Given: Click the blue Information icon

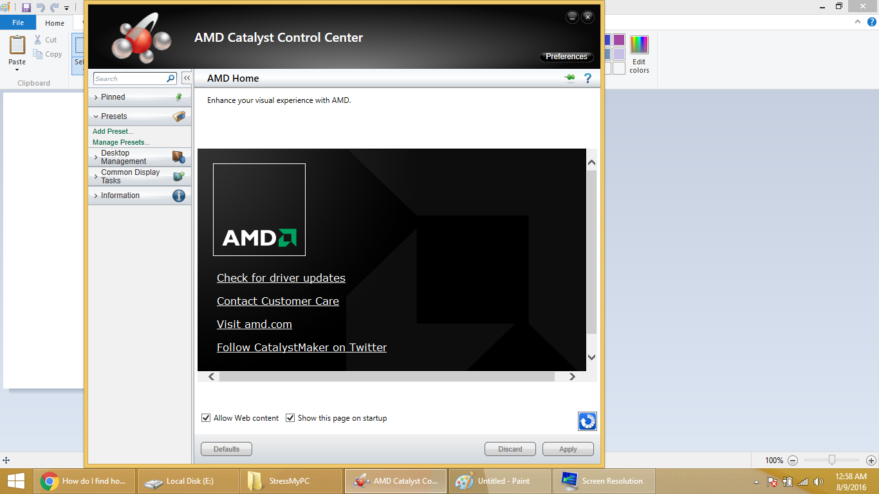Looking at the screenshot, I should (x=179, y=196).
